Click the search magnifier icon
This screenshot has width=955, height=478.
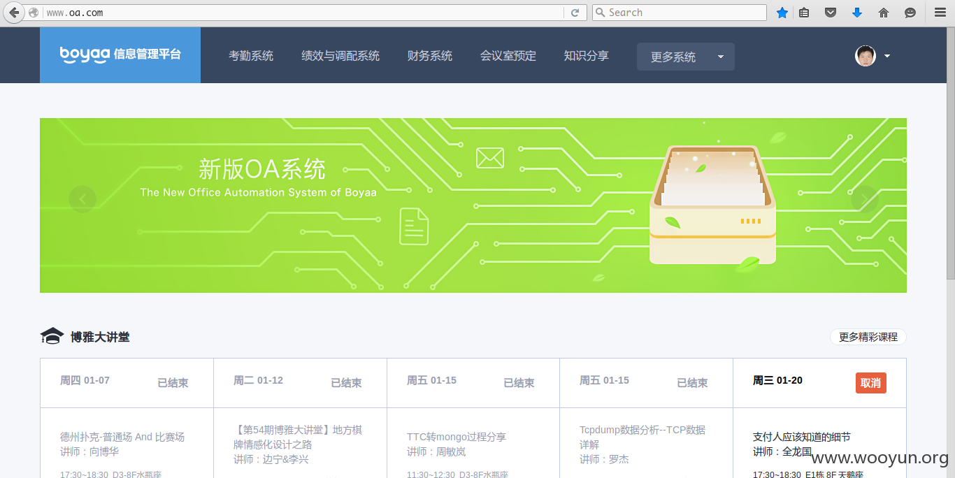(x=600, y=13)
